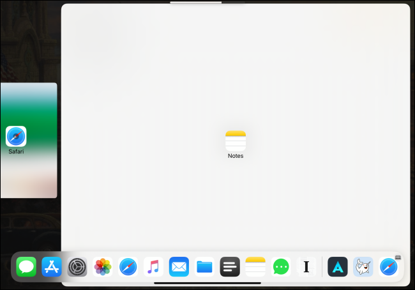
Task: Open the Files app from the dock
Action: pos(204,266)
